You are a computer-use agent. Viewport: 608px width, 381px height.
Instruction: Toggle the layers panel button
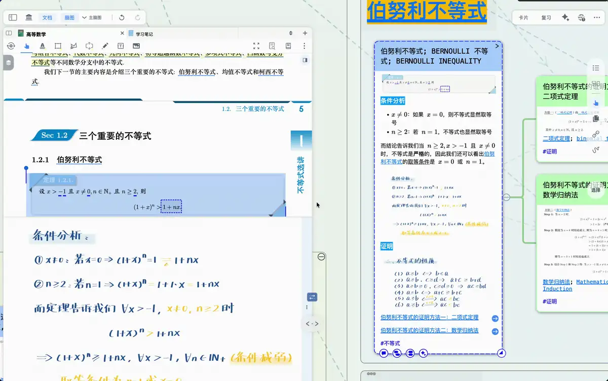click(9, 63)
